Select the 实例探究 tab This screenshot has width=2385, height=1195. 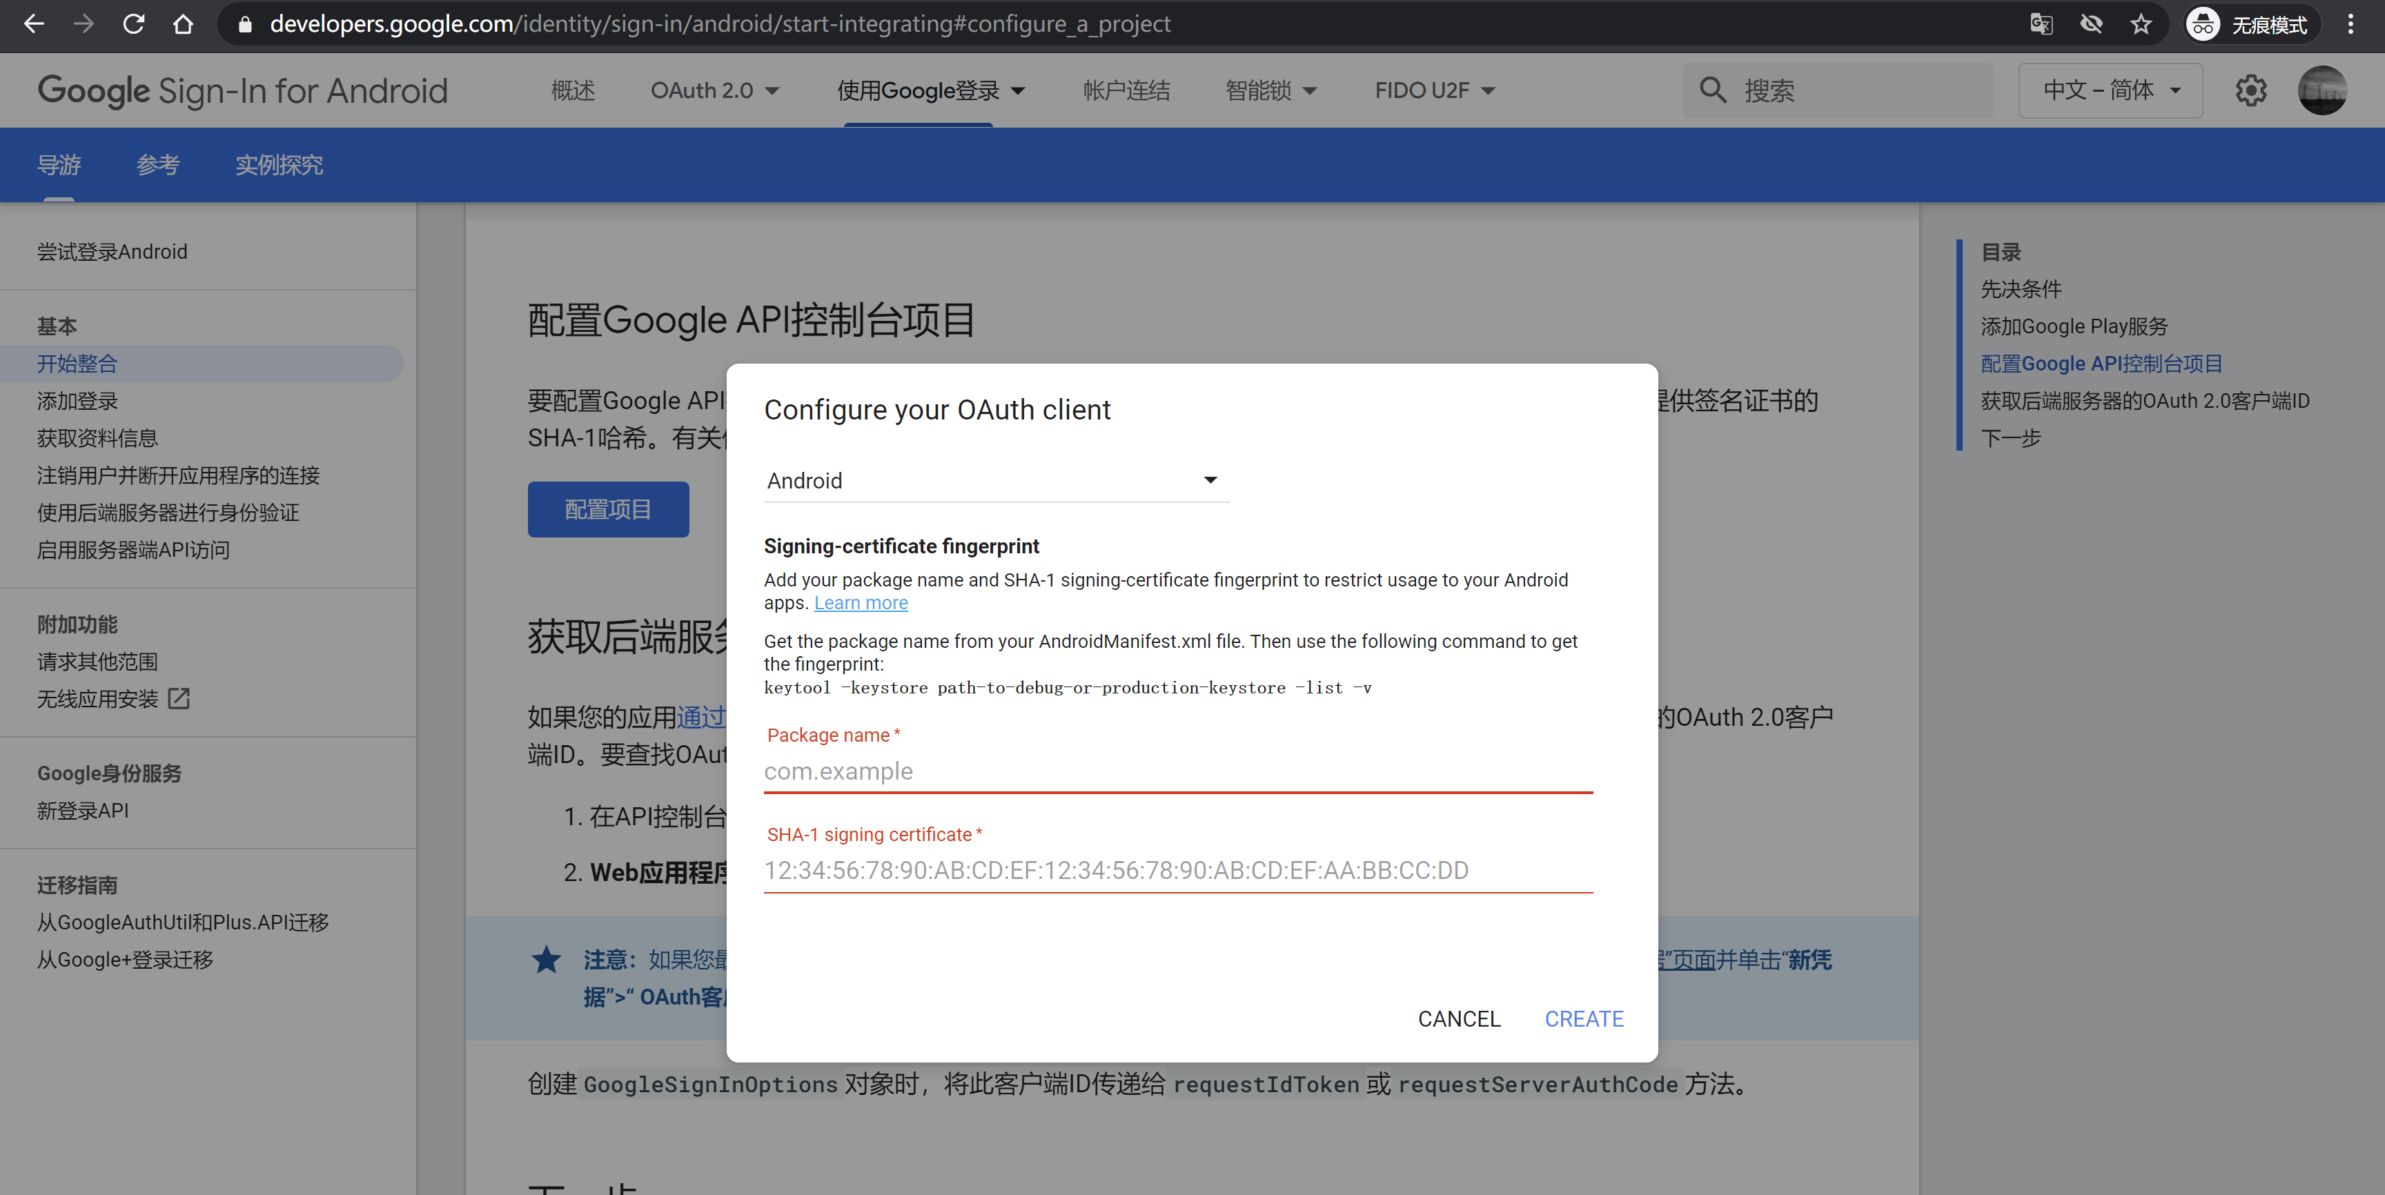(x=279, y=165)
